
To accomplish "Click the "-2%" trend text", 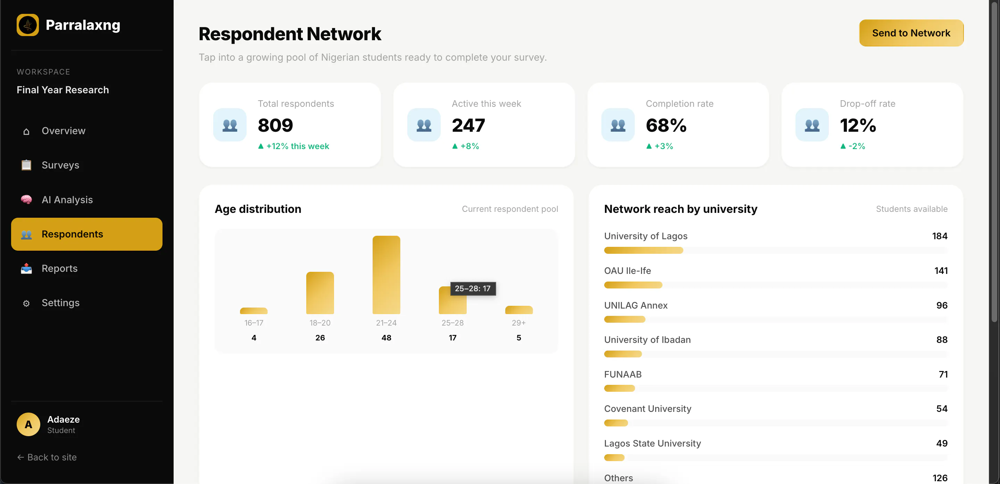I will (x=857, y=146).
